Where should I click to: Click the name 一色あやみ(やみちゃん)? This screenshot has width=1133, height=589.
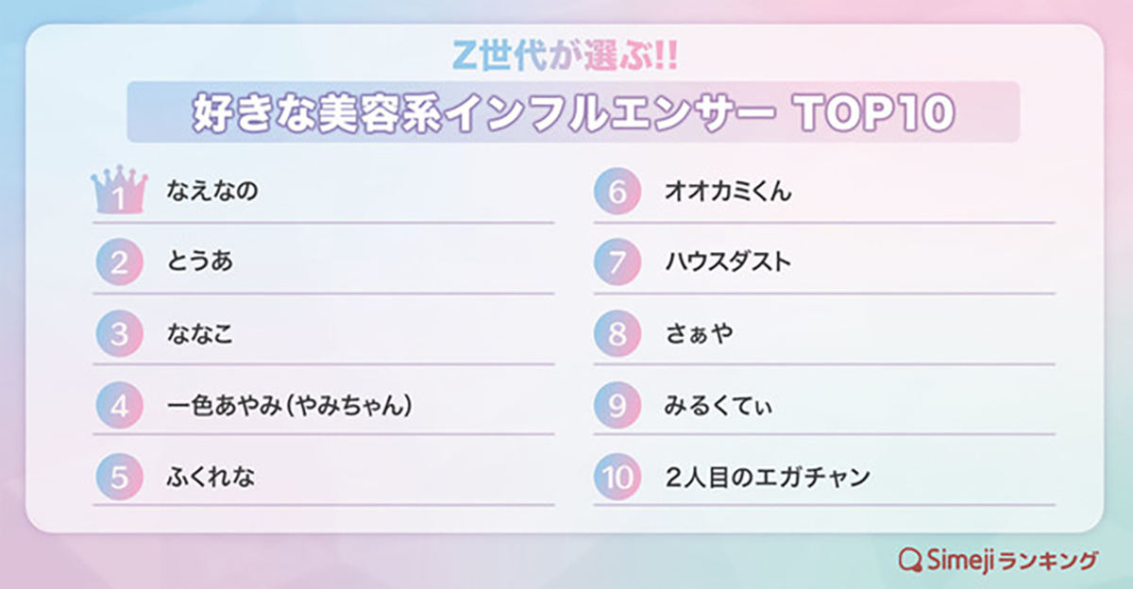(290, 406)
